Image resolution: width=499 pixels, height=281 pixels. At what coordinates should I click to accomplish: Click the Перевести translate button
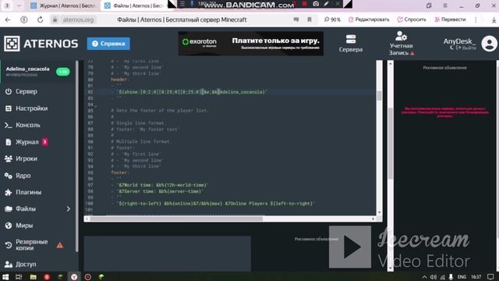point(450,20)
